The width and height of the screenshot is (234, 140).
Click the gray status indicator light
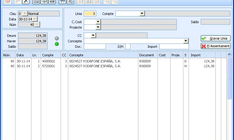point(57,39)
